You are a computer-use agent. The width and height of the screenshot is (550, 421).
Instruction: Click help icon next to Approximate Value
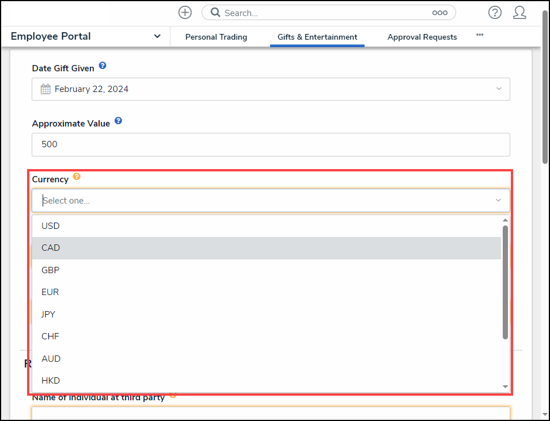coord(118,121)
